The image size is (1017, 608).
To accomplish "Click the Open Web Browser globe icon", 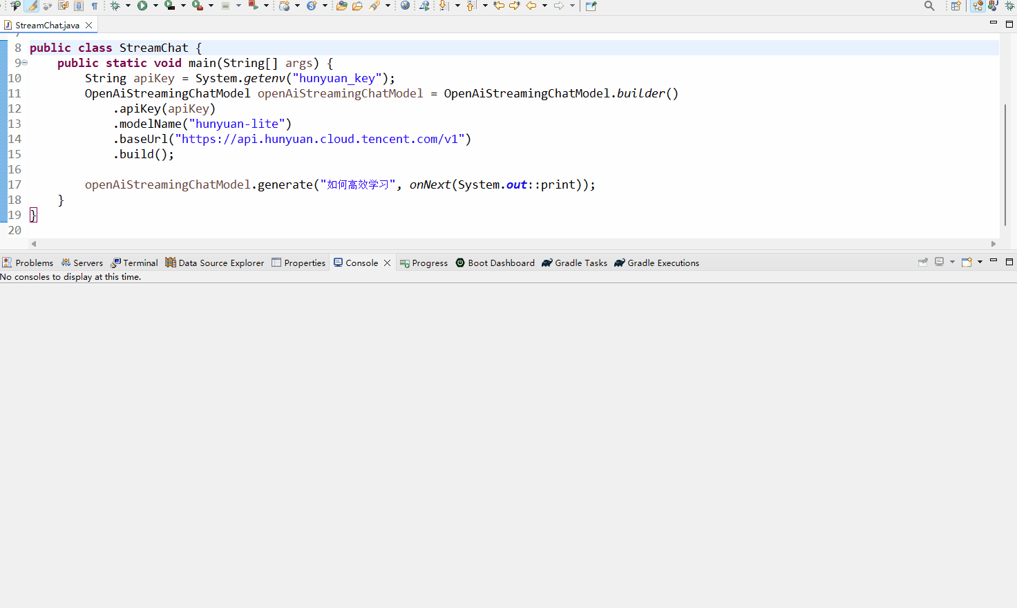I will pos(405,6).
